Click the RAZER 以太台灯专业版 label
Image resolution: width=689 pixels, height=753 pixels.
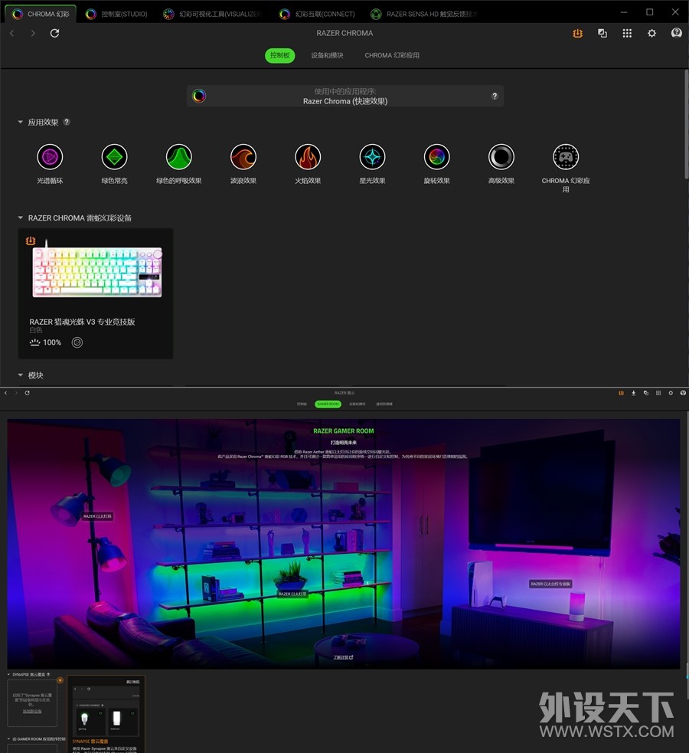coord(550,584)
